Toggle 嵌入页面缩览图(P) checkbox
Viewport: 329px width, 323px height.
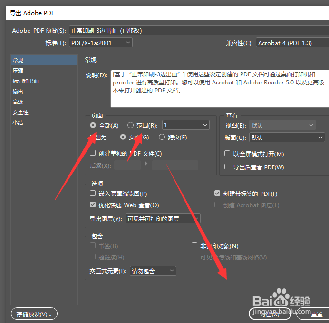coord(93,193)
